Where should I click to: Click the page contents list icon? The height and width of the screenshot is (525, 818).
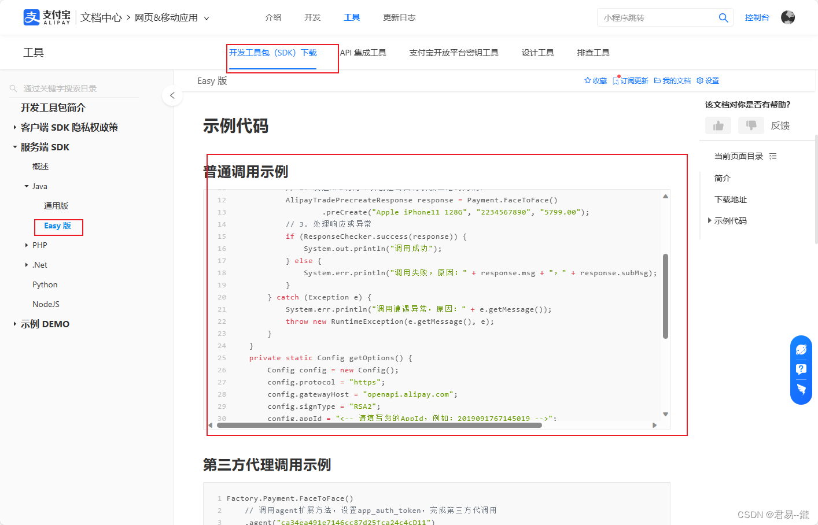click(773, 156)
